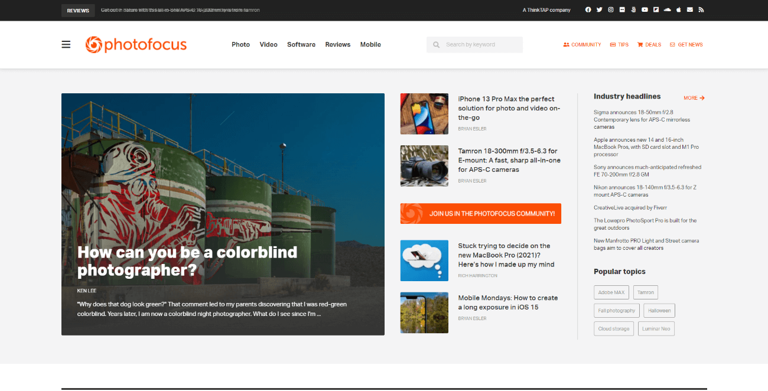This screenshot has height=391, width=768.
Task: Go to the Tips link
Action: 619,45
